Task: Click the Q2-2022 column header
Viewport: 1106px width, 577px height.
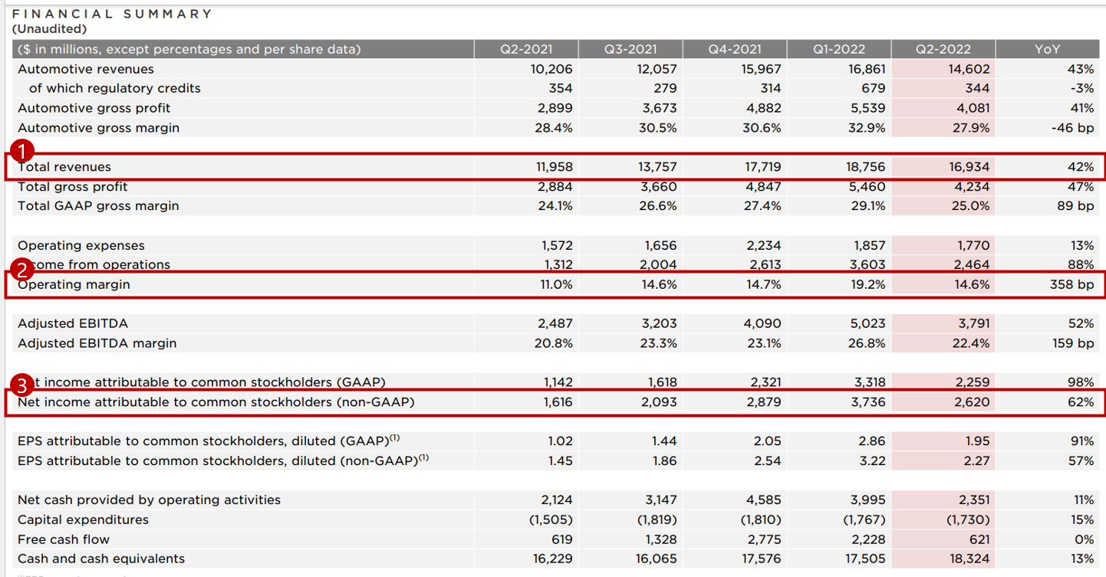Action: tap(943, 49)
